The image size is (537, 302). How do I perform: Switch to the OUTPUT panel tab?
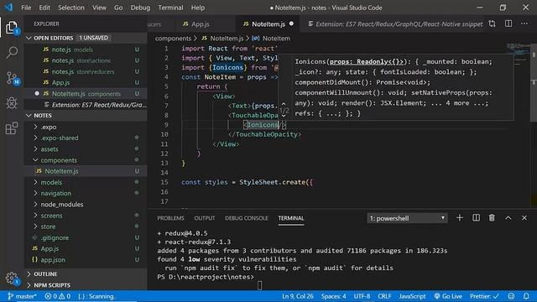pos(205,218)
